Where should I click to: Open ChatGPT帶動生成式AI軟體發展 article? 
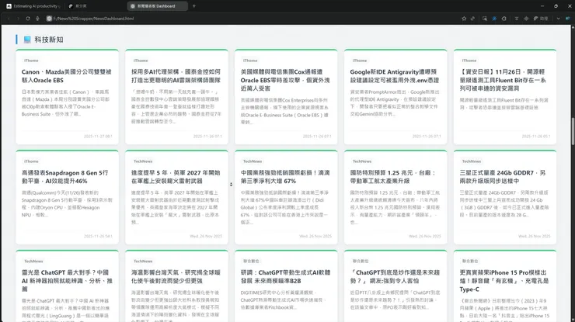[285, 276]
